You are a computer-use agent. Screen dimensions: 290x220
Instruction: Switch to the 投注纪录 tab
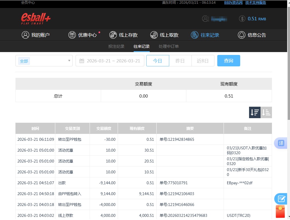(116, 46)
